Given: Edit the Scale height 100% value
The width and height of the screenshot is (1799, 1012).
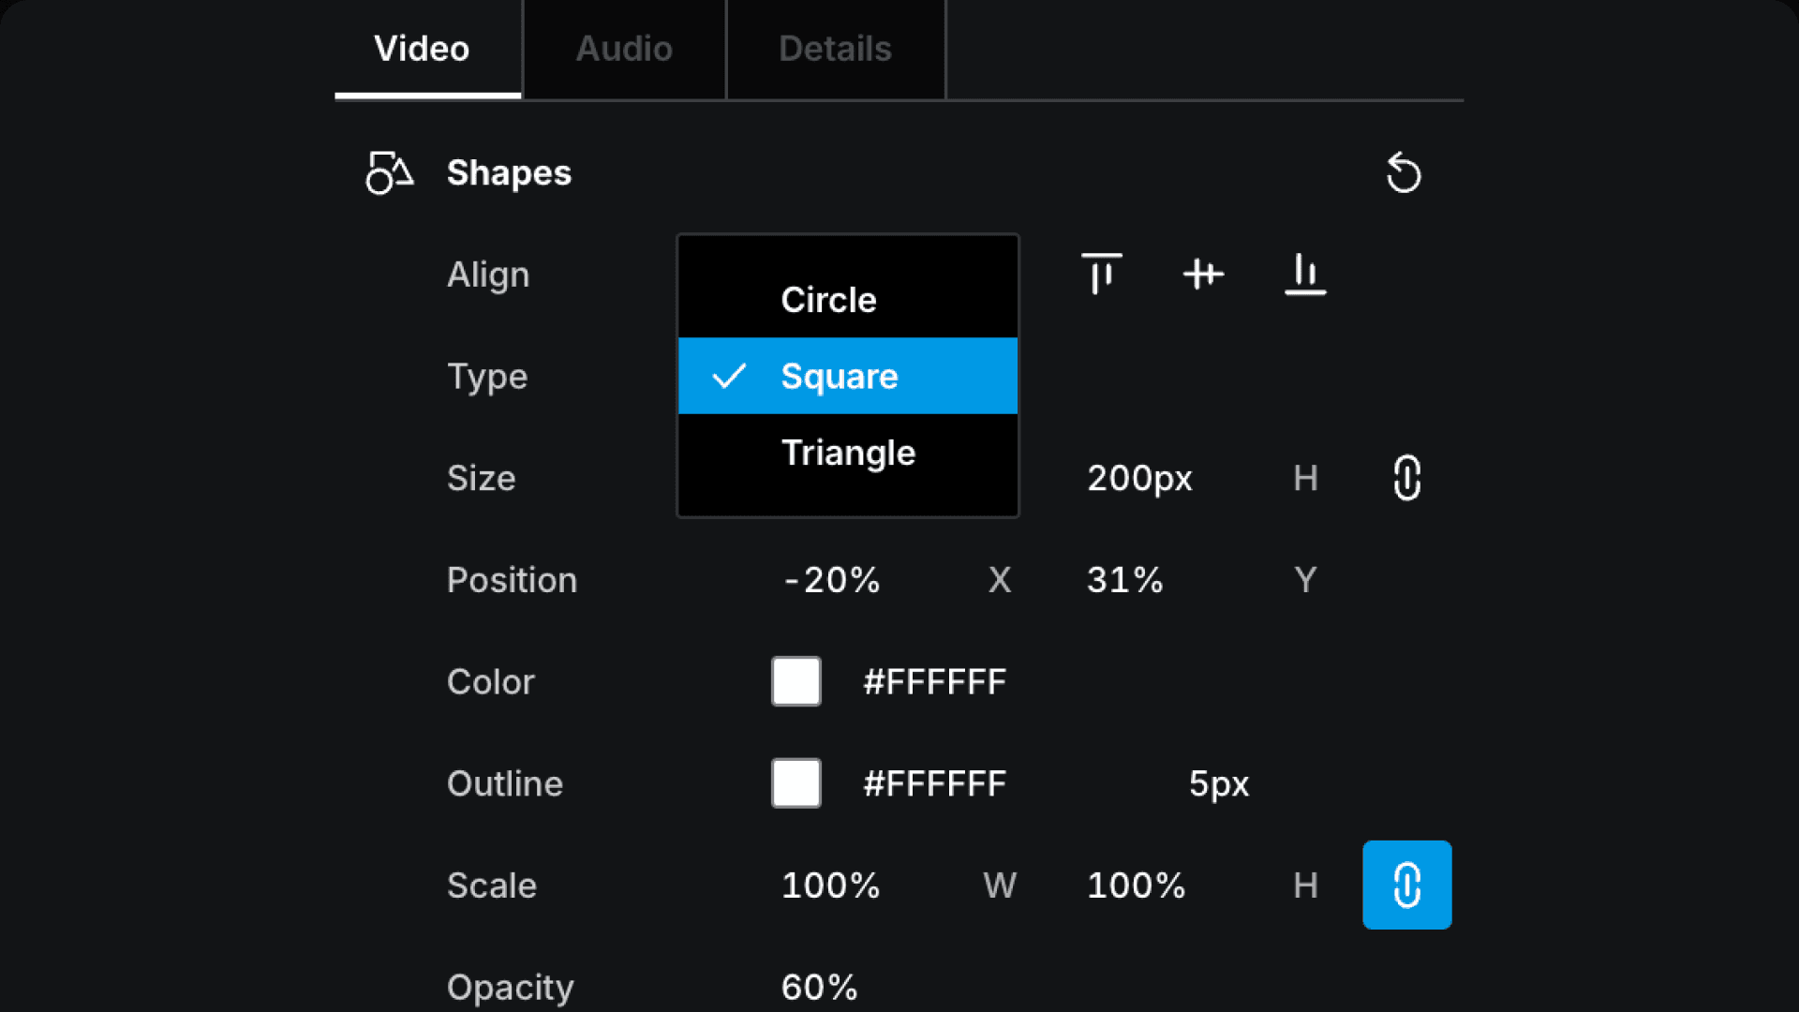Looking at the screenshot, I should [1137, 885].
